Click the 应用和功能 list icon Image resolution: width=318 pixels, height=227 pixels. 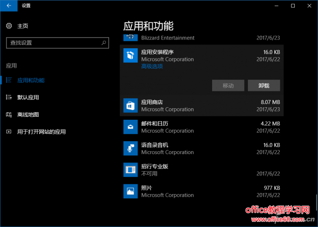coord(9,80)
